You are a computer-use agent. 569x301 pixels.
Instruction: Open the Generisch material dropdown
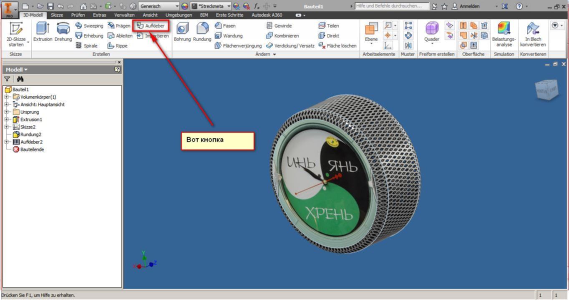176,6
